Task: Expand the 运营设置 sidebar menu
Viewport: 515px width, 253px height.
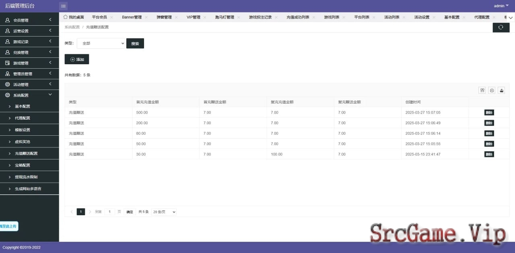Action: pyautogui.click(x=29, y=31)
